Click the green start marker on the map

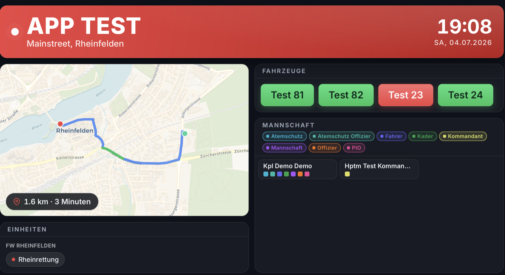point(184,134)
